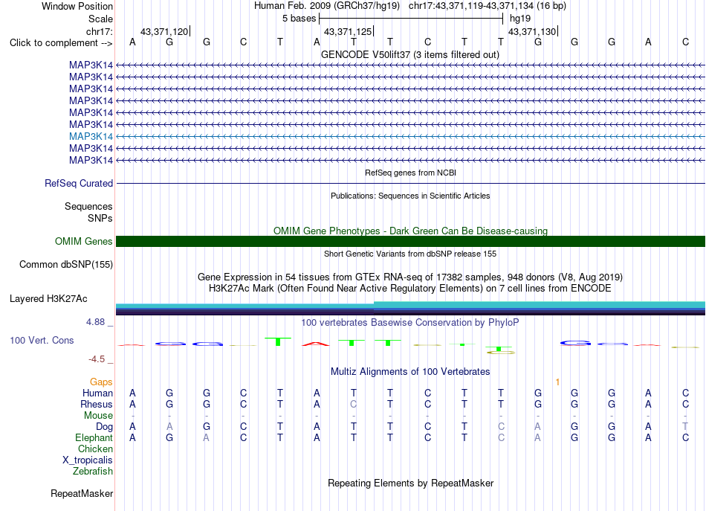706x511 pixels.
Task: Click the chr17: base position label
Action: point(99,31)
